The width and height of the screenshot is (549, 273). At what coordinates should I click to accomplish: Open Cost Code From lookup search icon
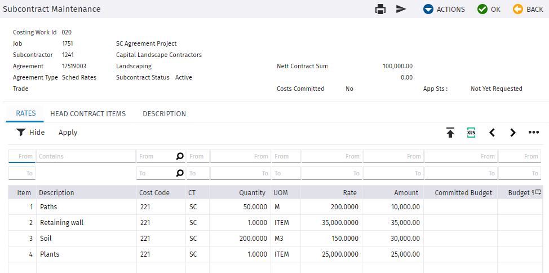click(x=180, y=156)
